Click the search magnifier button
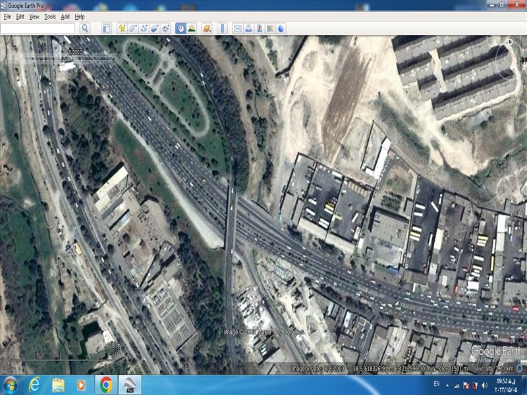 (x=84, y=28)
